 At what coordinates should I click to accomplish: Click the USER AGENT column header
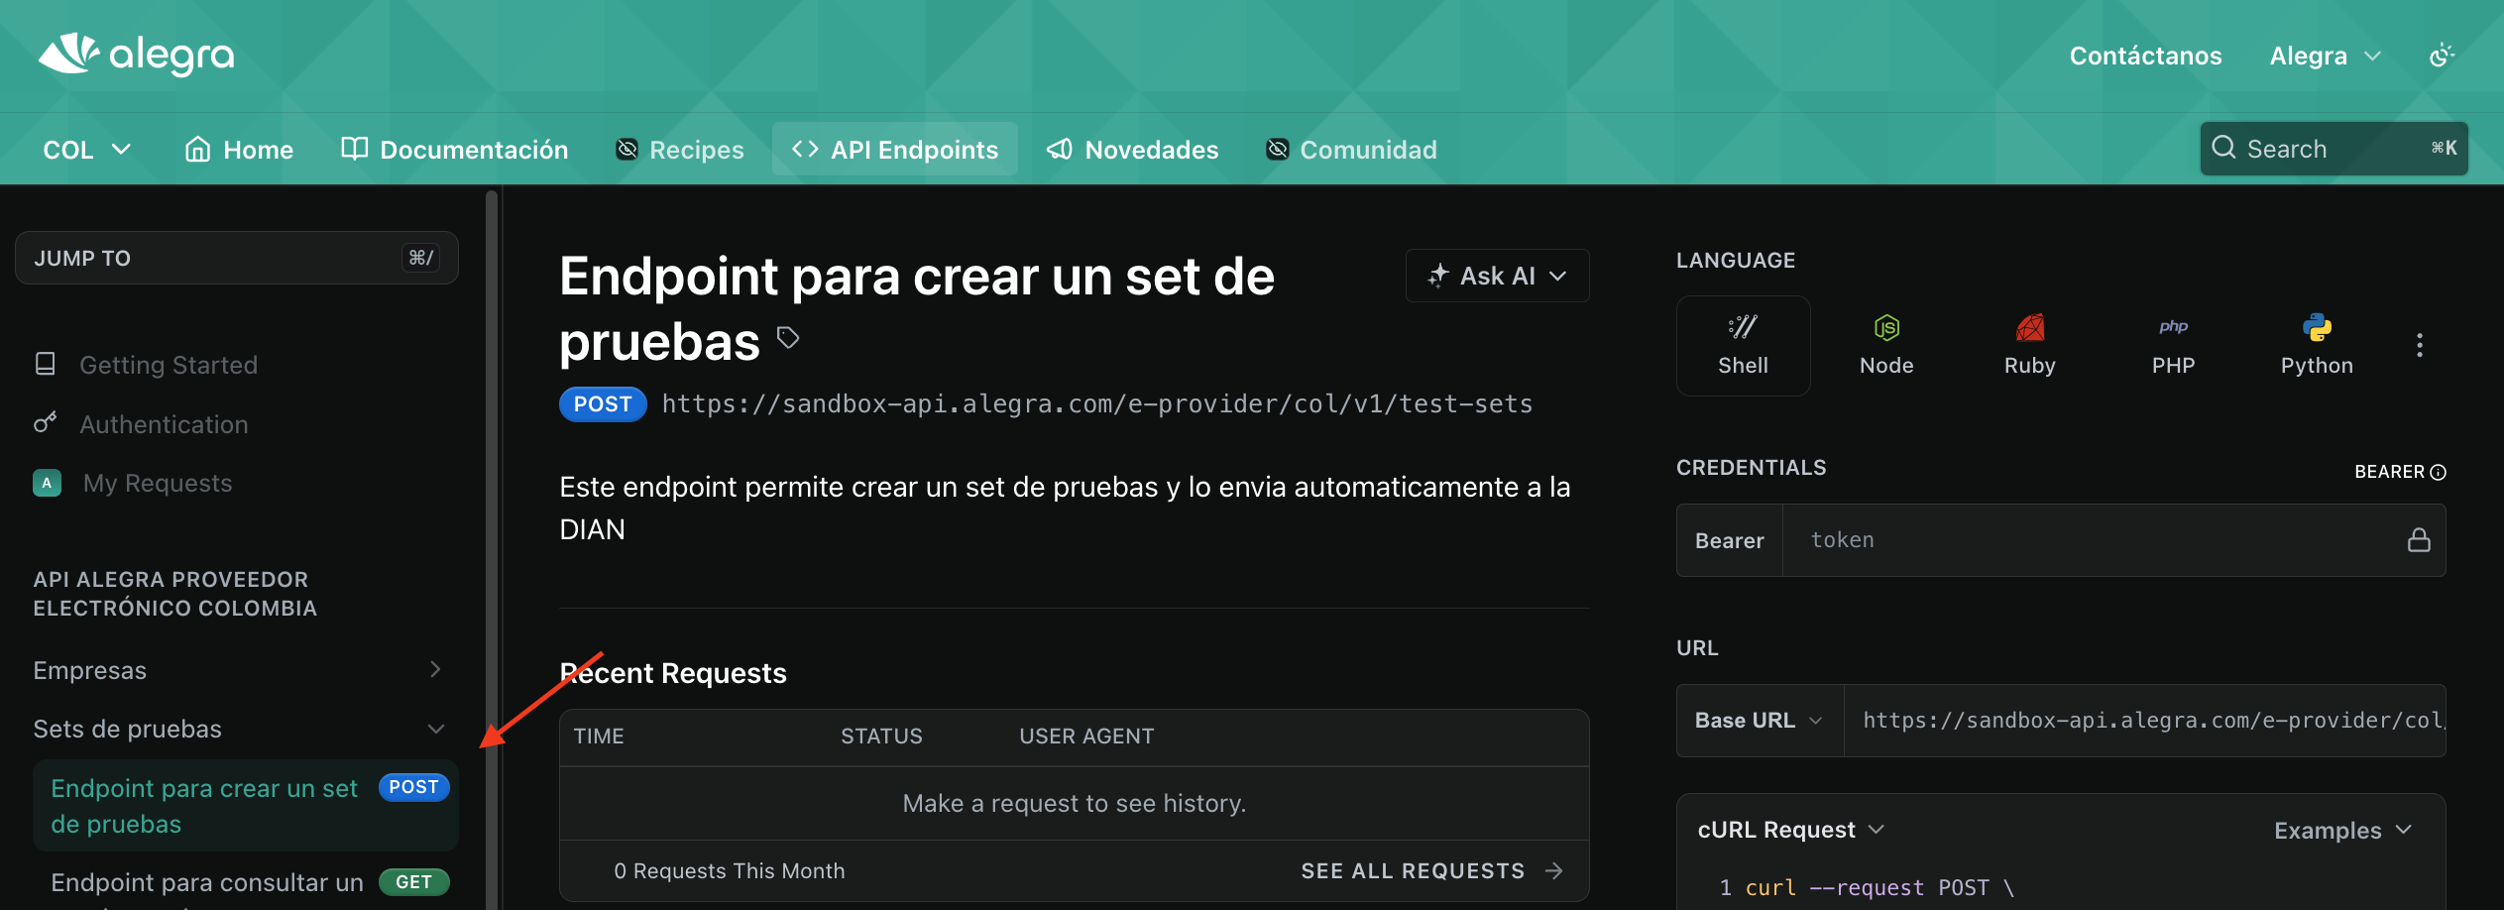[x=1086, y=737]
